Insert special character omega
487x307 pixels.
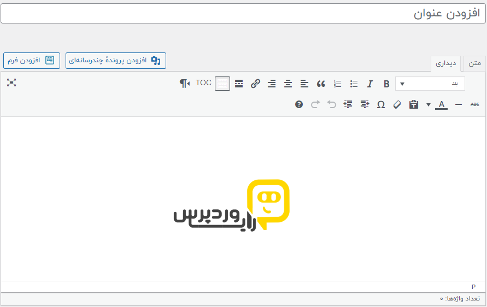[381, 105]
